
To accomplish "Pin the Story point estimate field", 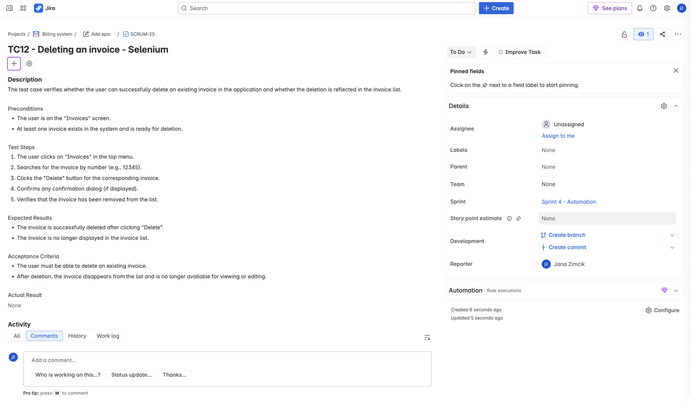I will tap(519, 218).
